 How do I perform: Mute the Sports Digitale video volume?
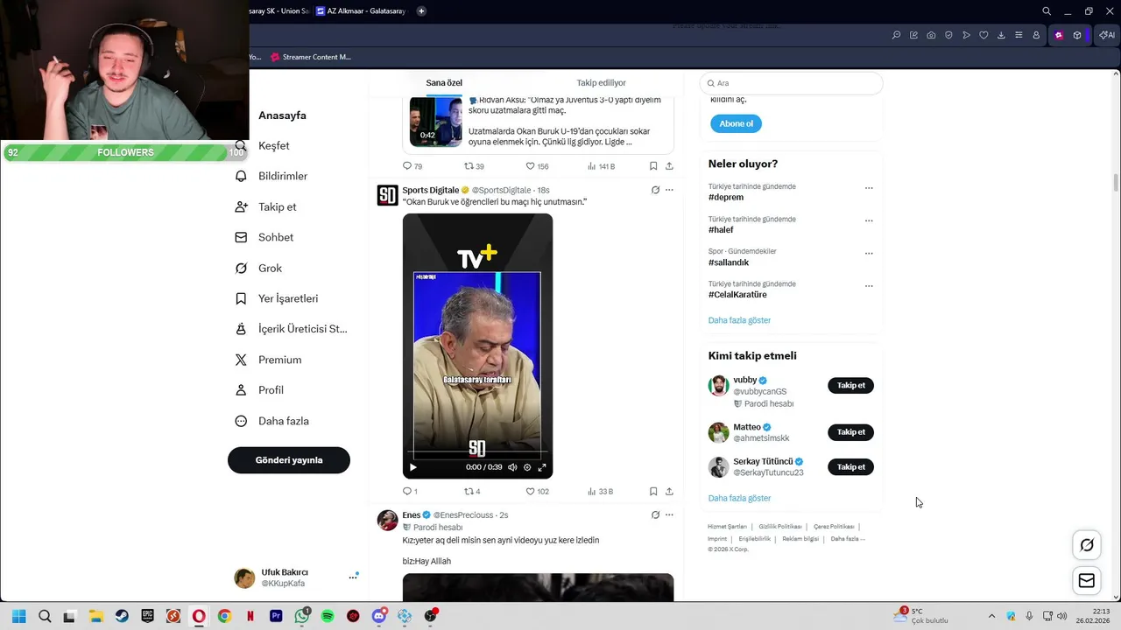point(512,467)
